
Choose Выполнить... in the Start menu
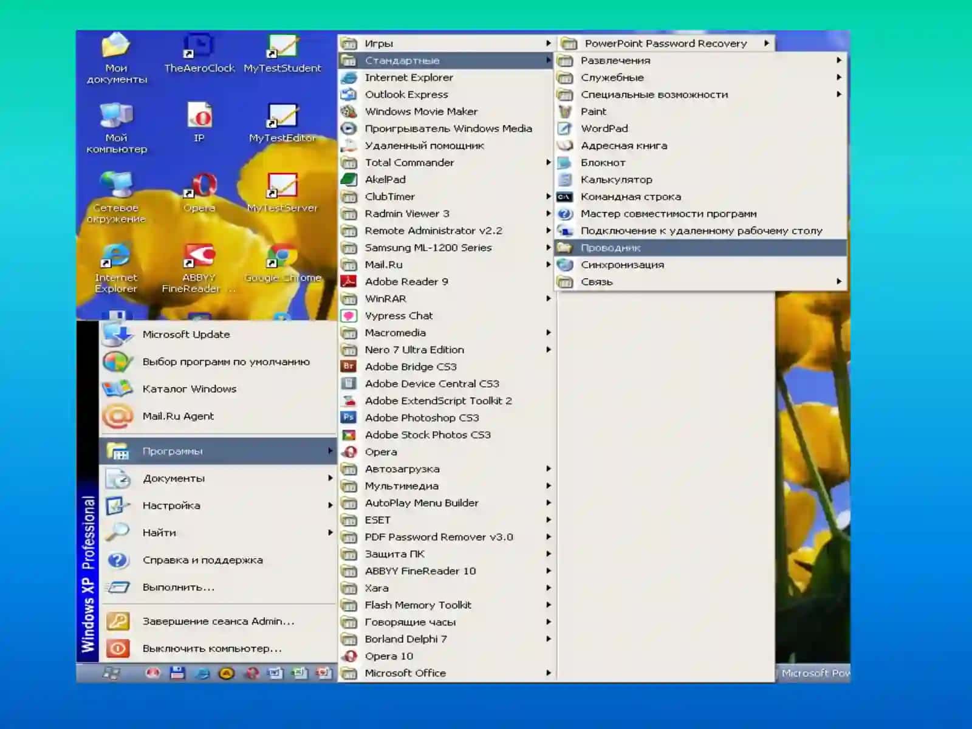(x=218, y=587)
